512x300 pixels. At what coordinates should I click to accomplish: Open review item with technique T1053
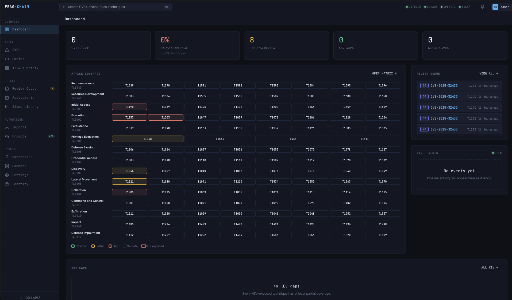(x=459, y=129)
